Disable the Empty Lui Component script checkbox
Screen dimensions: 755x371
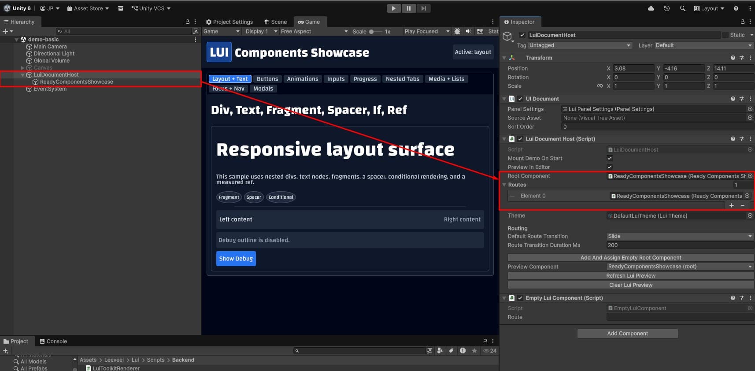coord(520,298)
